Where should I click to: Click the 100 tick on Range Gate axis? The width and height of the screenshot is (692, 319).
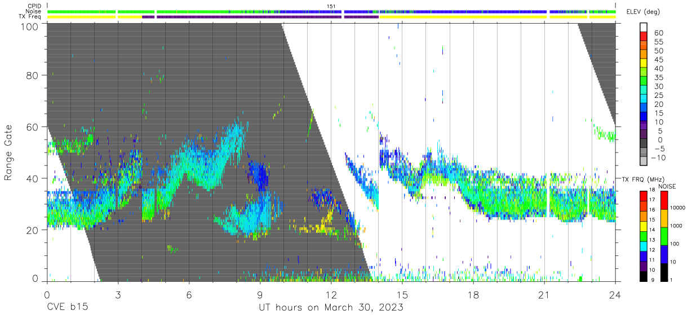pyautogui.click(x=29, y=26)
